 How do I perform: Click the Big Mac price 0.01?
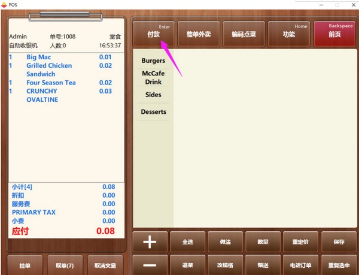pos(105,57)
